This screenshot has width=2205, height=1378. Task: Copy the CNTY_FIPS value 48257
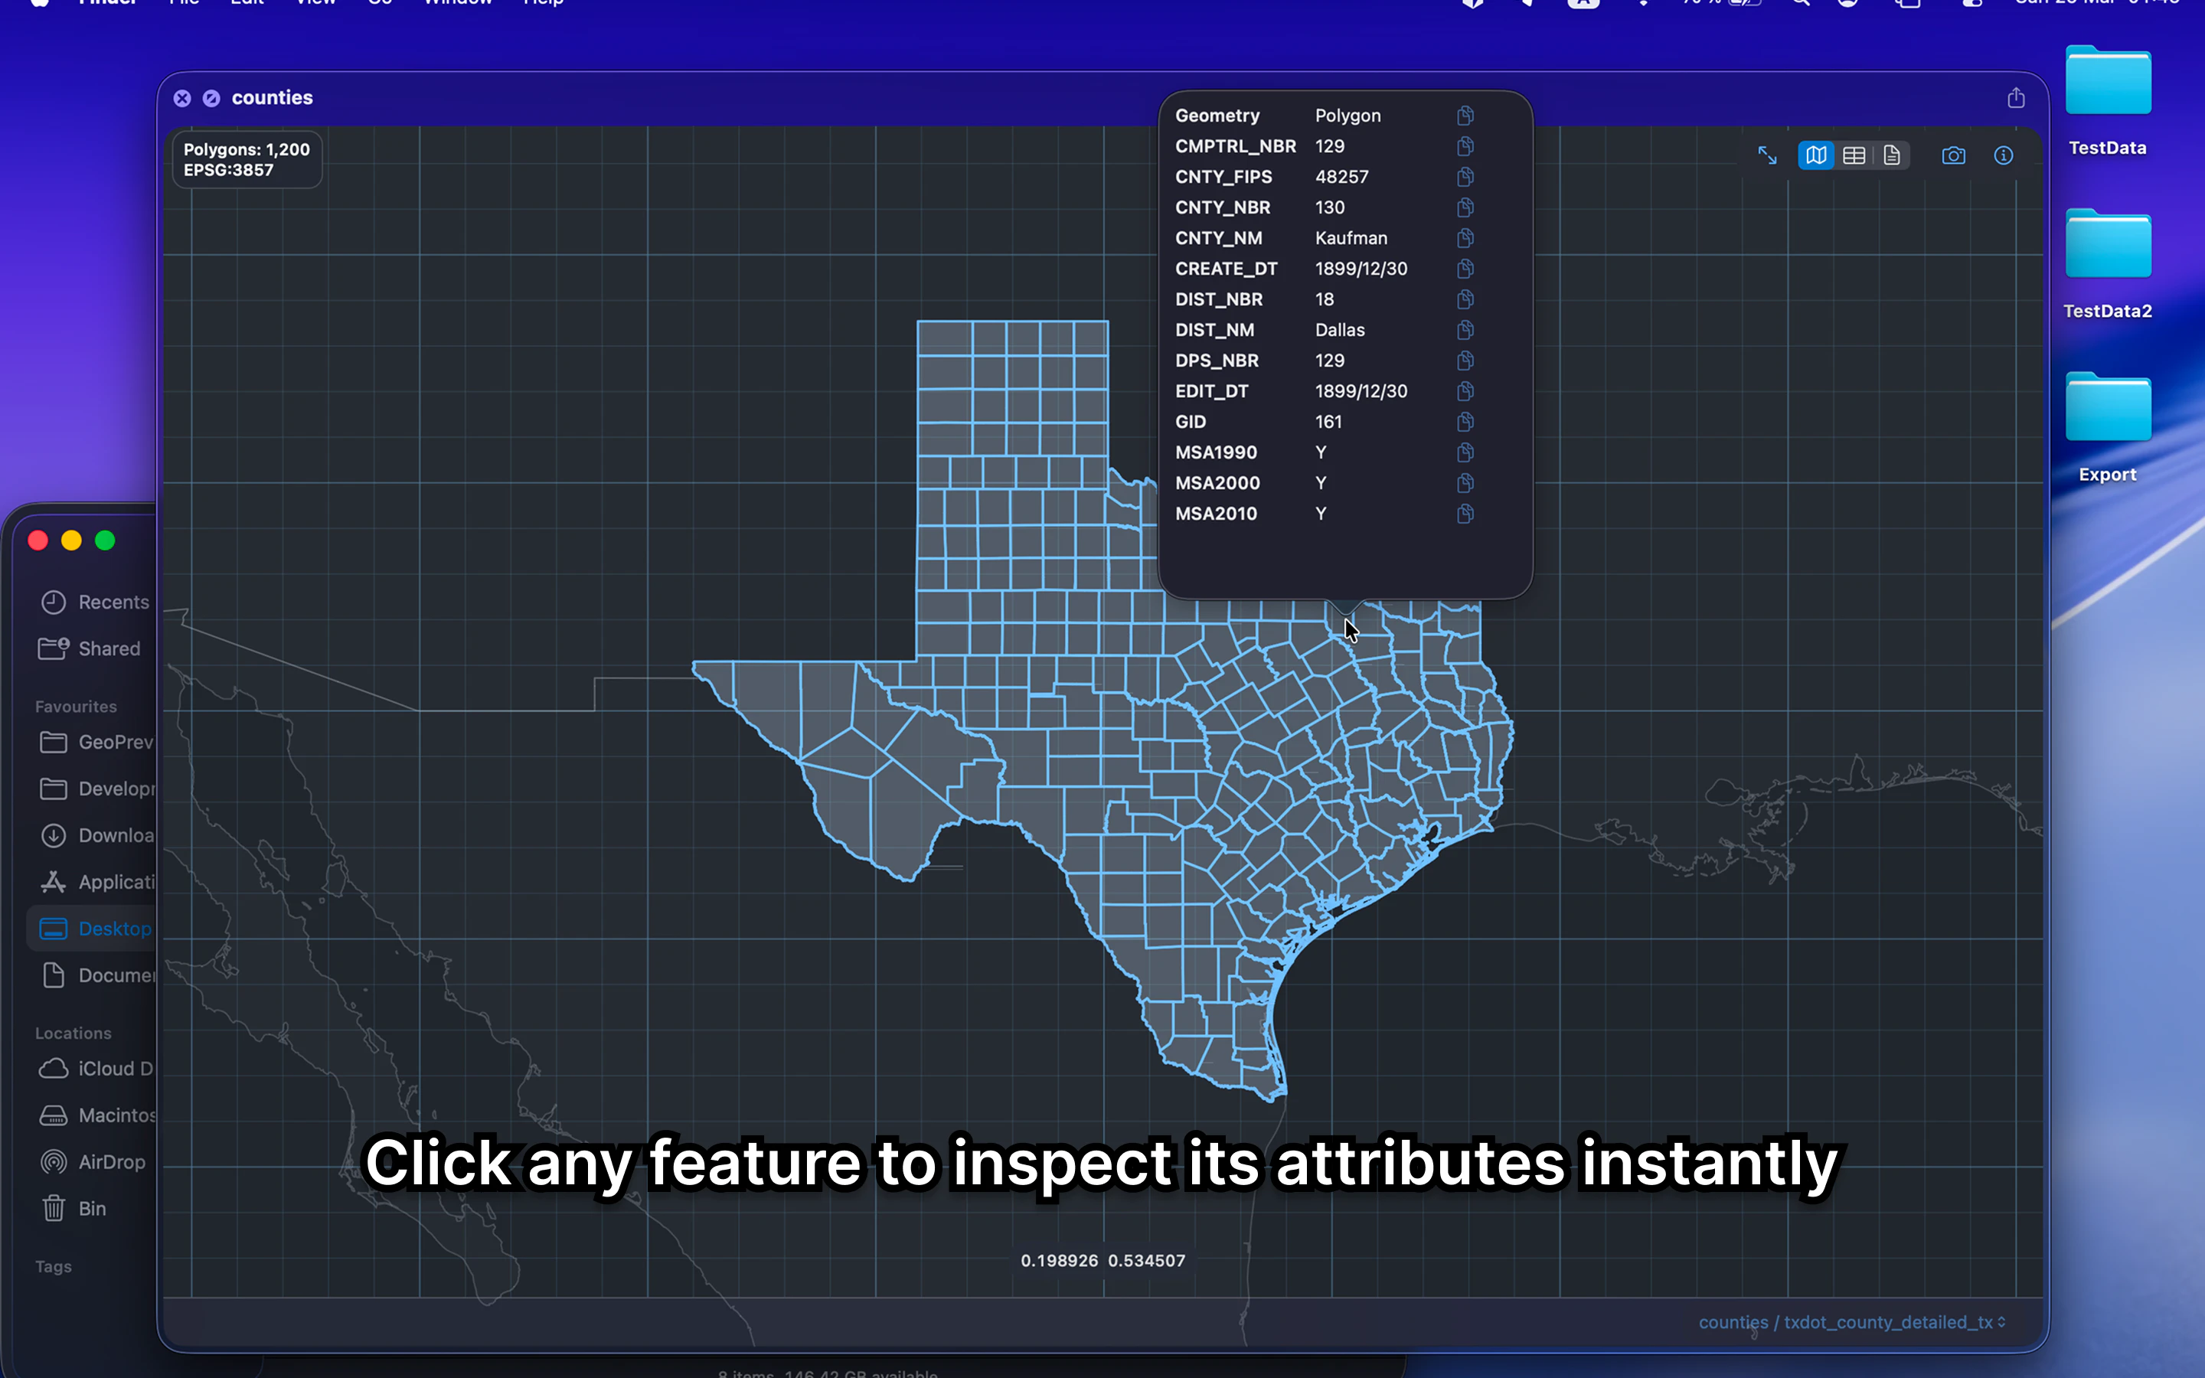pos(1464,177)
